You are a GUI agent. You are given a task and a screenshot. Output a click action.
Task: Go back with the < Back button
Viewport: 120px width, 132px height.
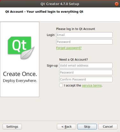(x=66, y=127)
